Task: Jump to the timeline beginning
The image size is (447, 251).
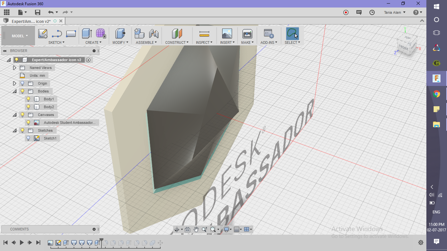Action: [6, 243]
